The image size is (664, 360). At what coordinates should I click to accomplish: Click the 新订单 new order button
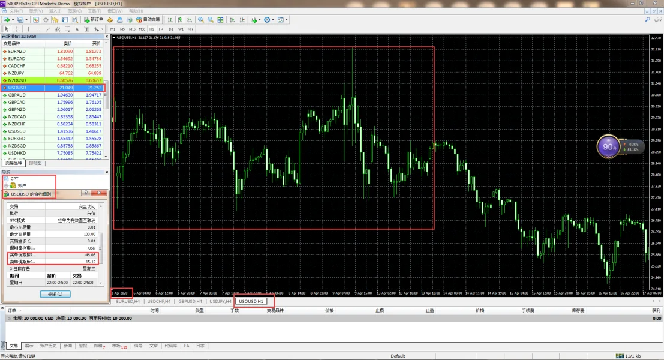pos(94,20)
